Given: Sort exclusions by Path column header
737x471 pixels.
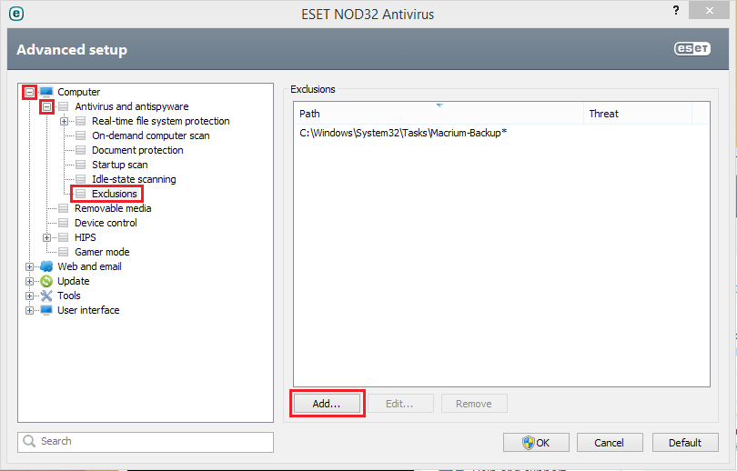Looking at the screenshot, I should point(439,114).
